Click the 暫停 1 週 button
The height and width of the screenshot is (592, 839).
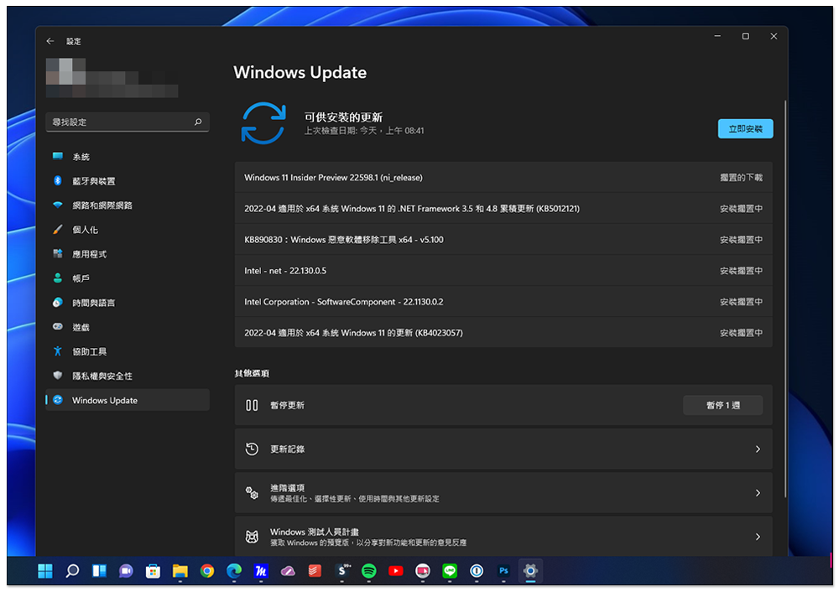(723, 405)
